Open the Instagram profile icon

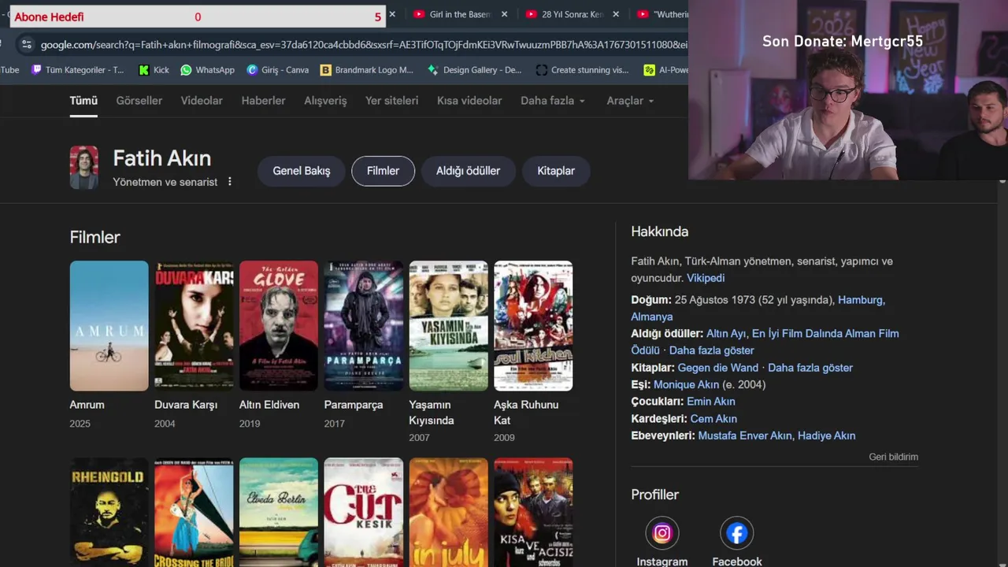pos(662,533)
